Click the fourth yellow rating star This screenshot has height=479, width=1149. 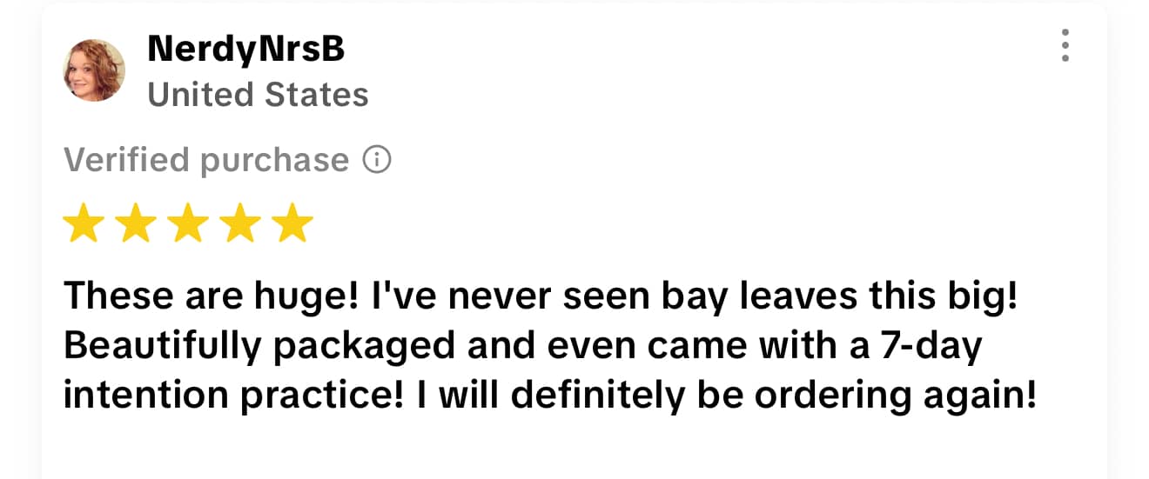click(239, 223)
